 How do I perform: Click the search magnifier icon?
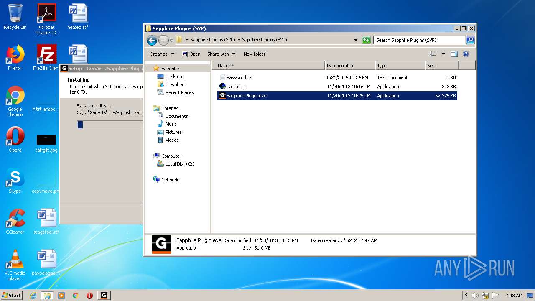pos(470,40)
